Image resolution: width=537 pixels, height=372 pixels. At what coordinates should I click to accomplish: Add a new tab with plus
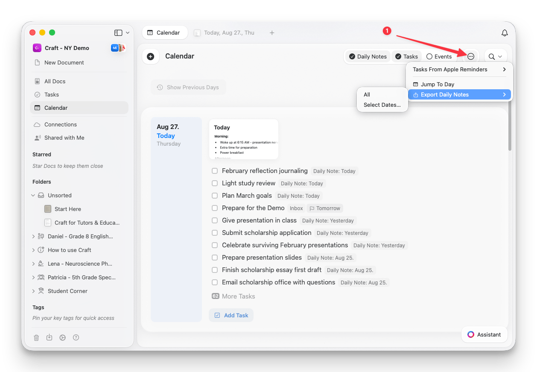pos(272,33)
